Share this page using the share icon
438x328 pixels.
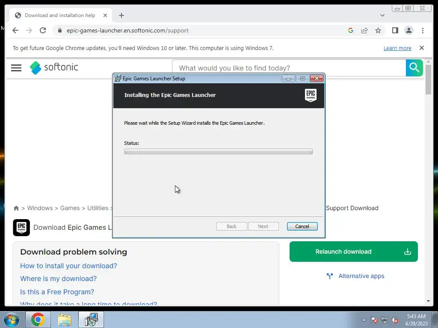pyautogui.click(x=364, y=30)
